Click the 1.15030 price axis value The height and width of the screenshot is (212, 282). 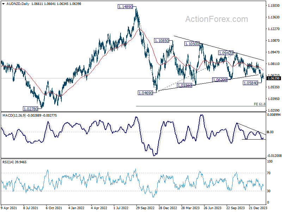[274, 6]
